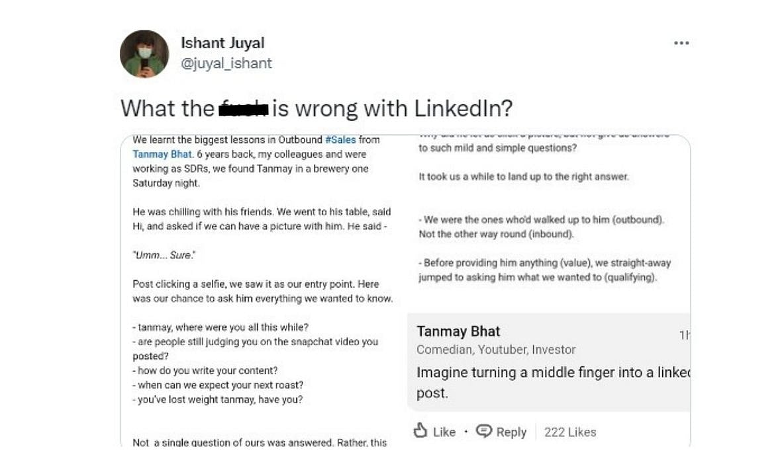Image resolution: width=782 pixels, height=468 pixels.
Task: Click the Reply speech bubble icon
Action: (485, 431)
